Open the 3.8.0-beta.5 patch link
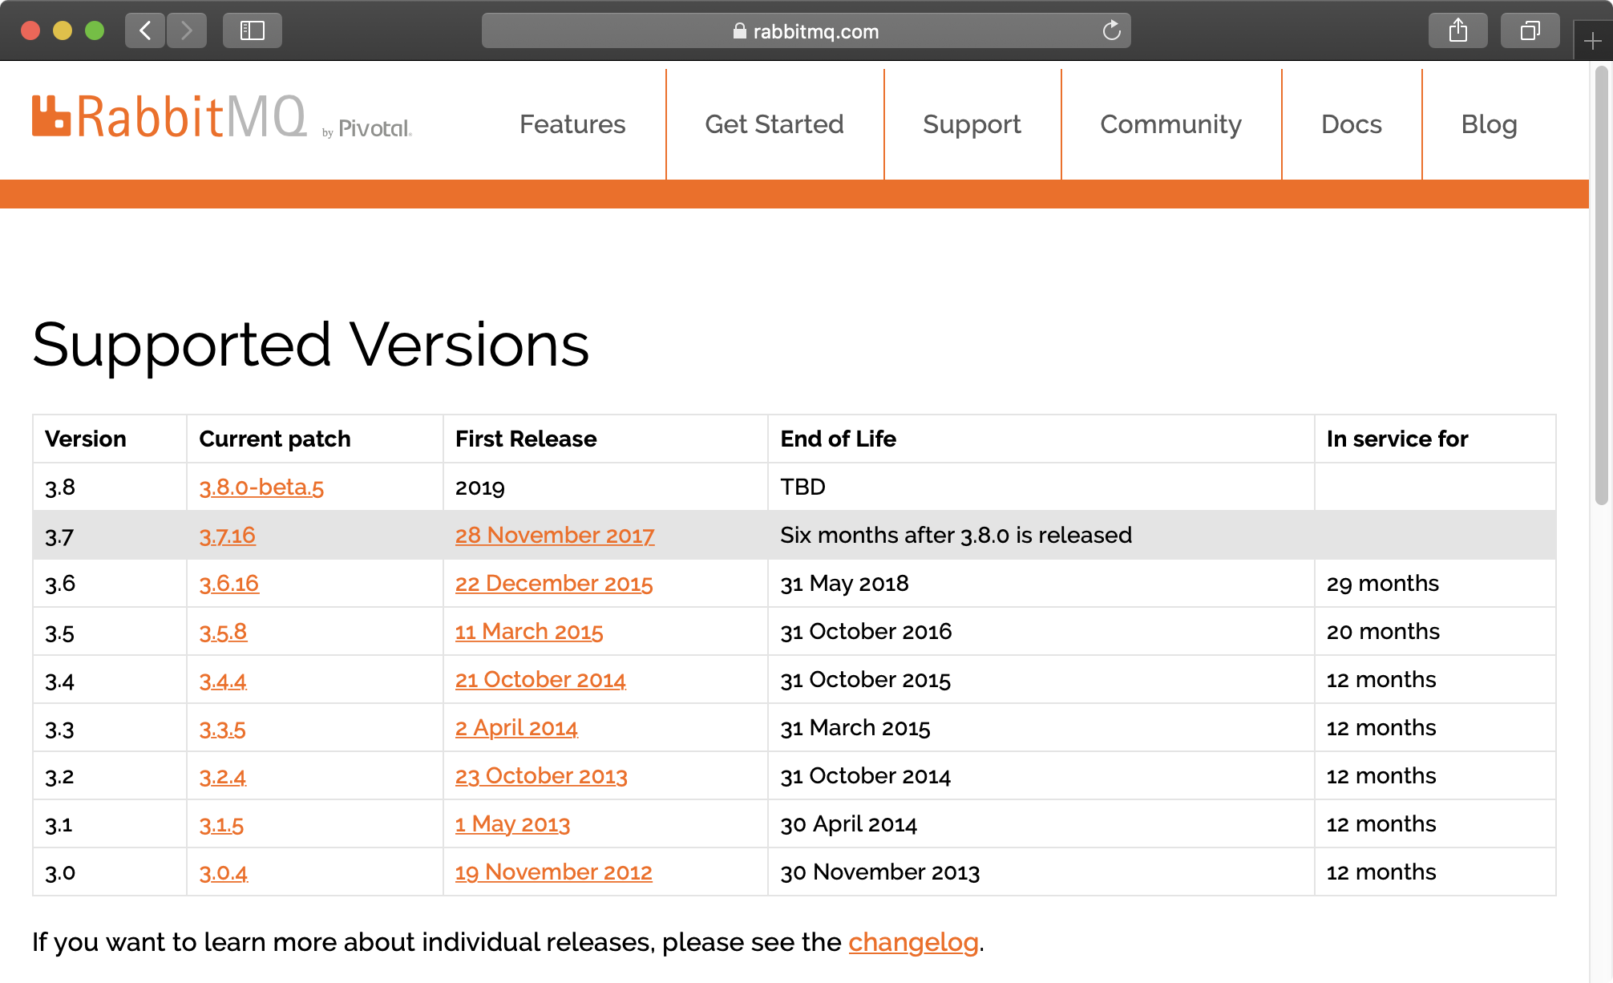1613x983 pixels. (x=261, y=487)
